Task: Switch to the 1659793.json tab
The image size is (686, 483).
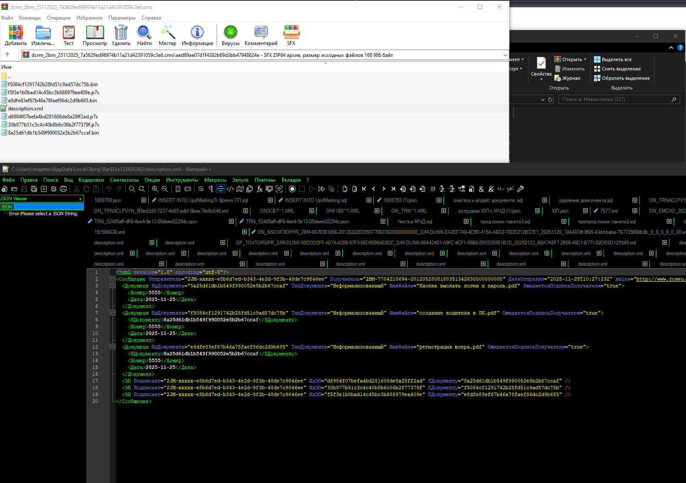Action: (x=108, y=200)
